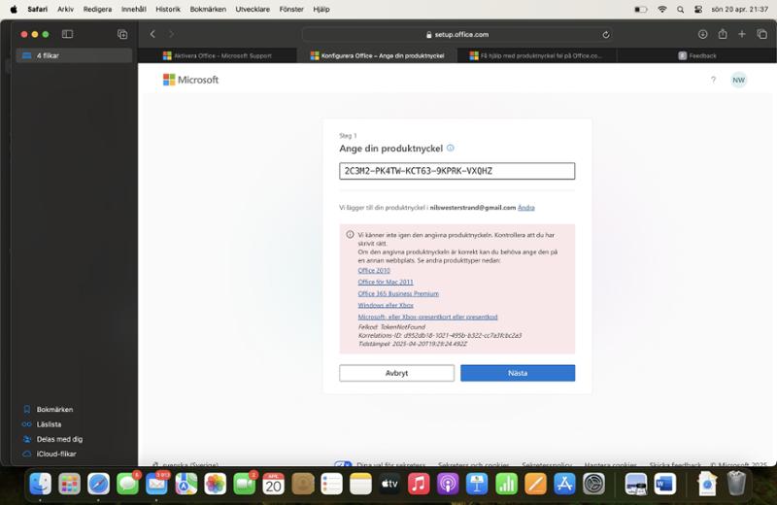Open Photos from the Dock

click(215, 484)
